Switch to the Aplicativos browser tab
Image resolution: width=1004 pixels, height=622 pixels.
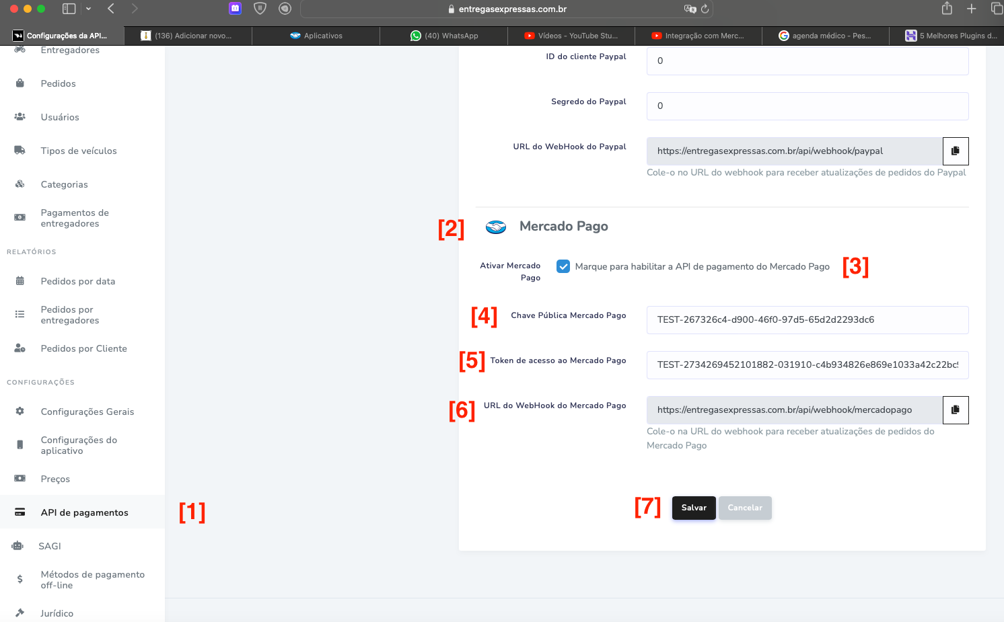[x=316, y=36]
